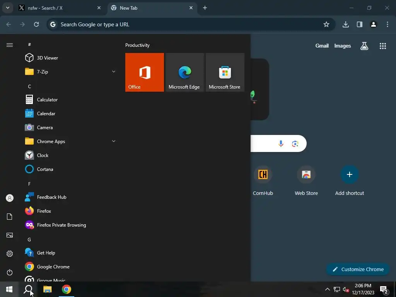Image resolution: width=396 pixels, height=297 pixels.
Task: Close the nsfw - Search / X tab
Action: 99,8
